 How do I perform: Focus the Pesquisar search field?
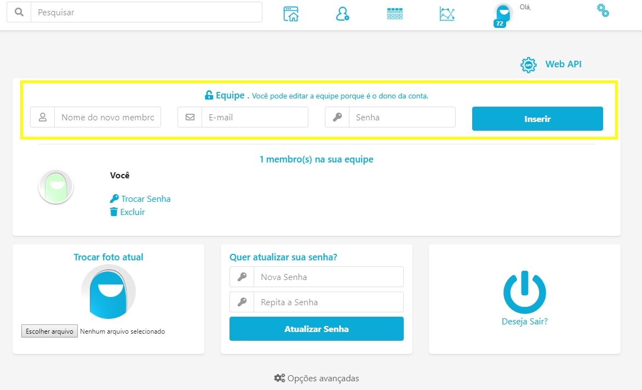coord(146,12)
